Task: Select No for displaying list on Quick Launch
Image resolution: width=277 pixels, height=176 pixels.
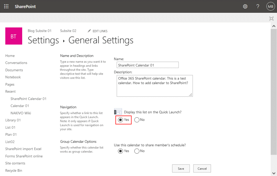Action: (137, 120)
